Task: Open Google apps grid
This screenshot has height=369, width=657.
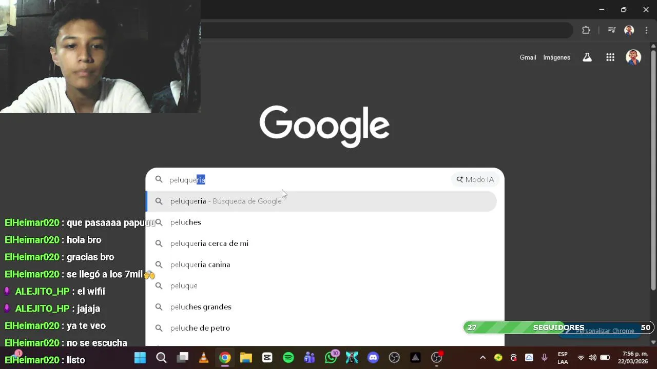Action: (x=610, y=57)
